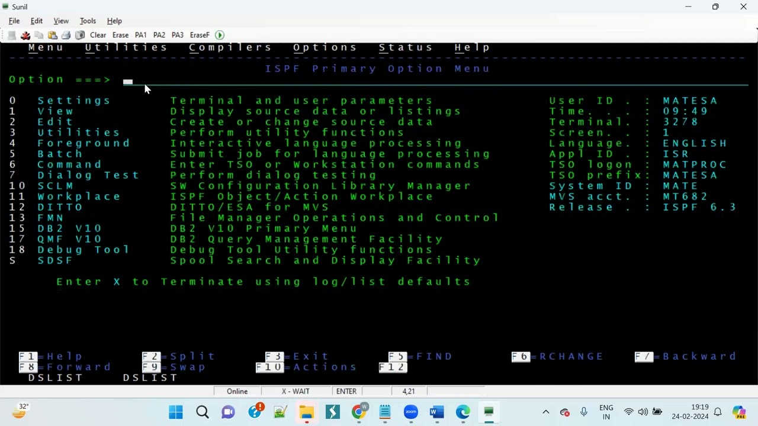Select the ISPF Utilities action bar item
Viewport: 758px width, 426px height.
[x=126, y=47]
